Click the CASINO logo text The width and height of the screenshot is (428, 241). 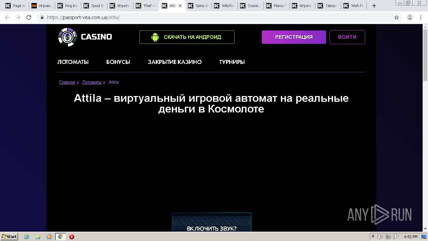point(96,37)
